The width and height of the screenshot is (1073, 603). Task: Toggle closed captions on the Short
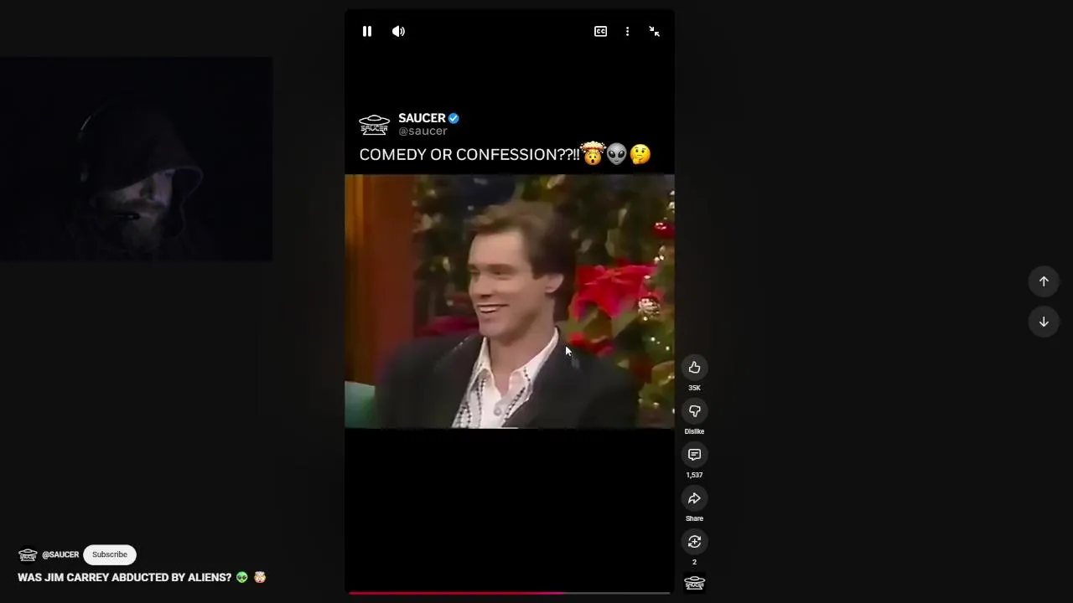[x=600, y=31]
